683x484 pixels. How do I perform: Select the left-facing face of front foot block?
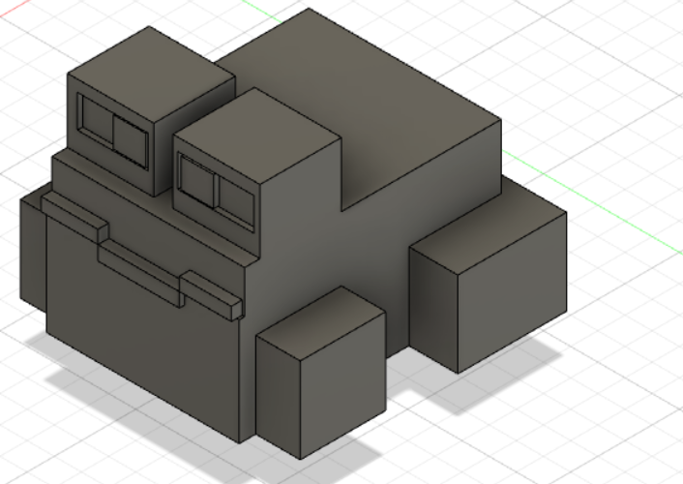279,396
